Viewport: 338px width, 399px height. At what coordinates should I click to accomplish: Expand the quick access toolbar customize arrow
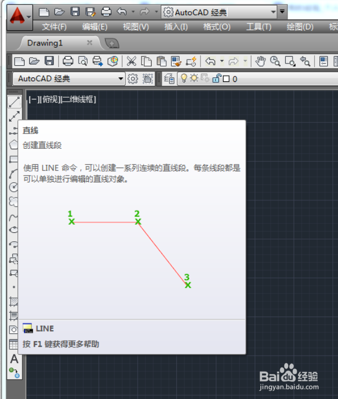(282, 11)
